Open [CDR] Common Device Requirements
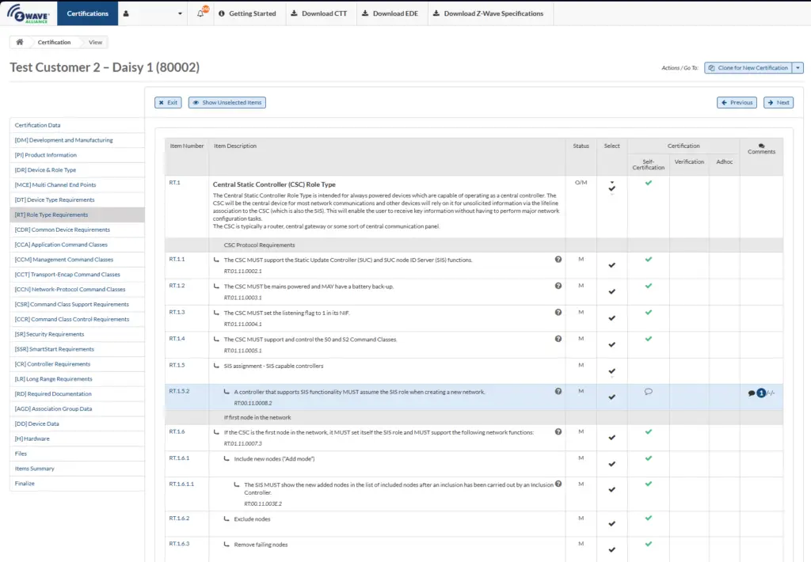Viewport: 811px width, 562px height. (77, 230)
